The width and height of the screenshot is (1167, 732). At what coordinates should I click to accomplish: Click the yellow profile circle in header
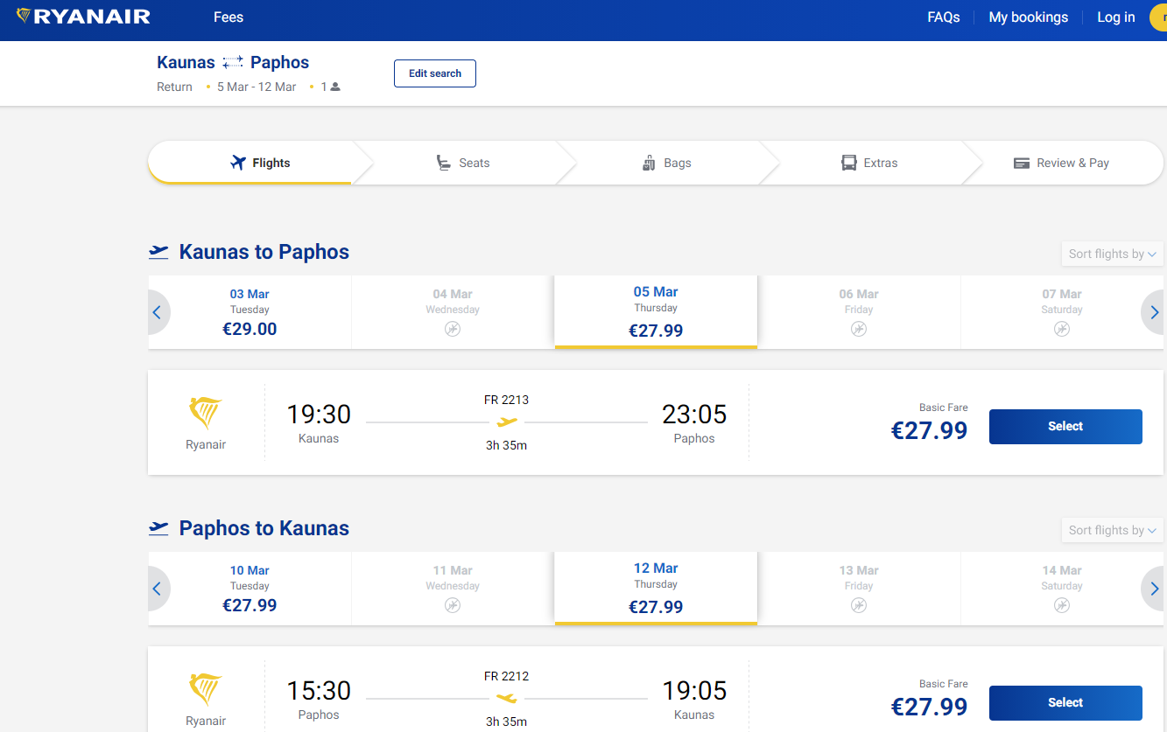pos(1159,17)
